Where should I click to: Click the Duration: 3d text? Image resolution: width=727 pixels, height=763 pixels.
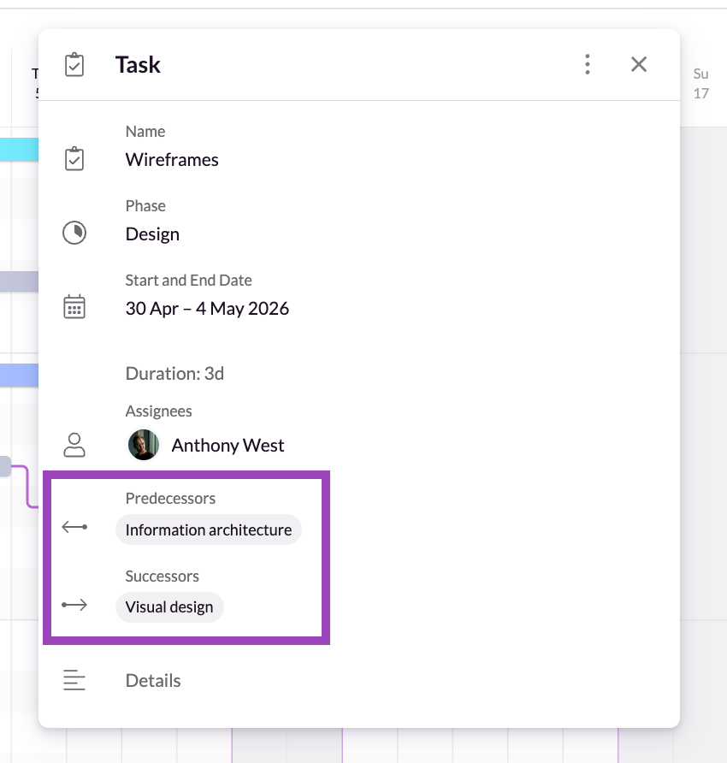coord(174,374)
